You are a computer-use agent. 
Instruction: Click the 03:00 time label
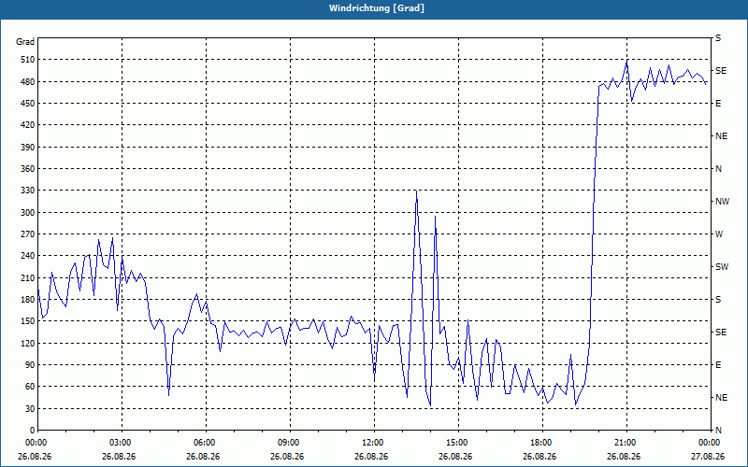(x=119, y=442)
